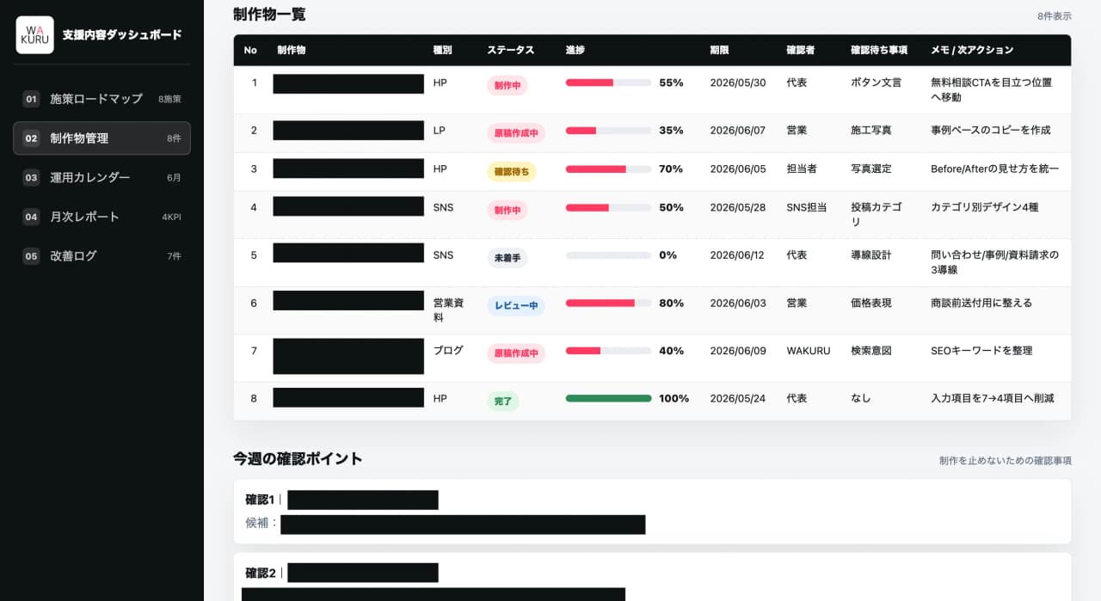This screenshot has height=601, width=1101.
Task: Click the deadline 2026/06/12
Action: (x=738, y=255)
